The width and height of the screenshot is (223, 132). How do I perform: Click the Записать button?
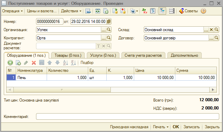pyautogui.click(x=191, y=127)
